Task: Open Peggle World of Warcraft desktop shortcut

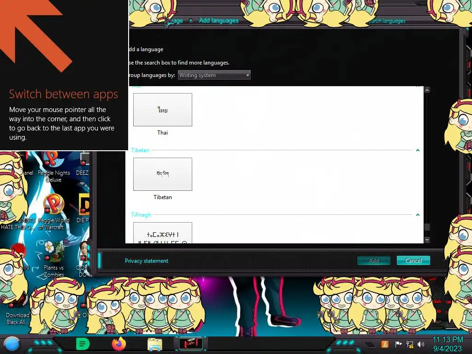Action: click(53, 212)
